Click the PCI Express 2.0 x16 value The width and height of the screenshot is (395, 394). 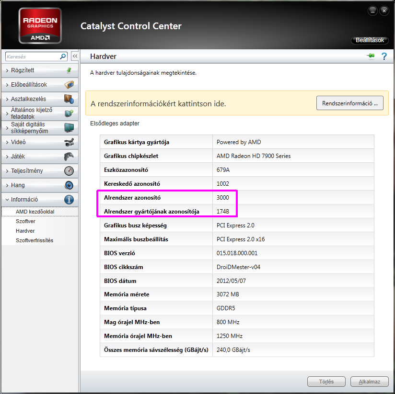pos(241,239)
